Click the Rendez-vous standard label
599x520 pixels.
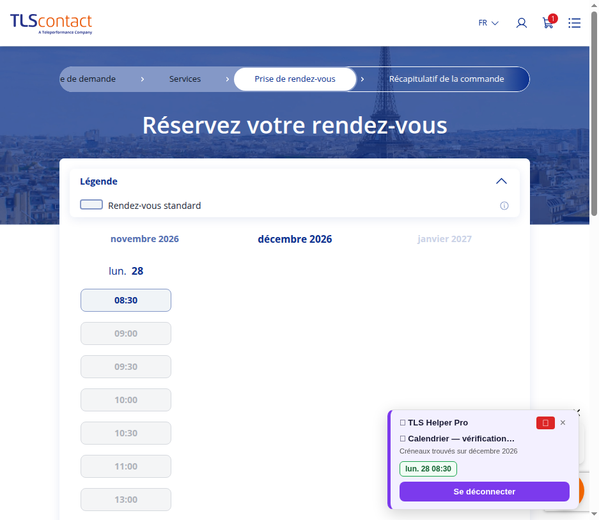coord(154,206)
